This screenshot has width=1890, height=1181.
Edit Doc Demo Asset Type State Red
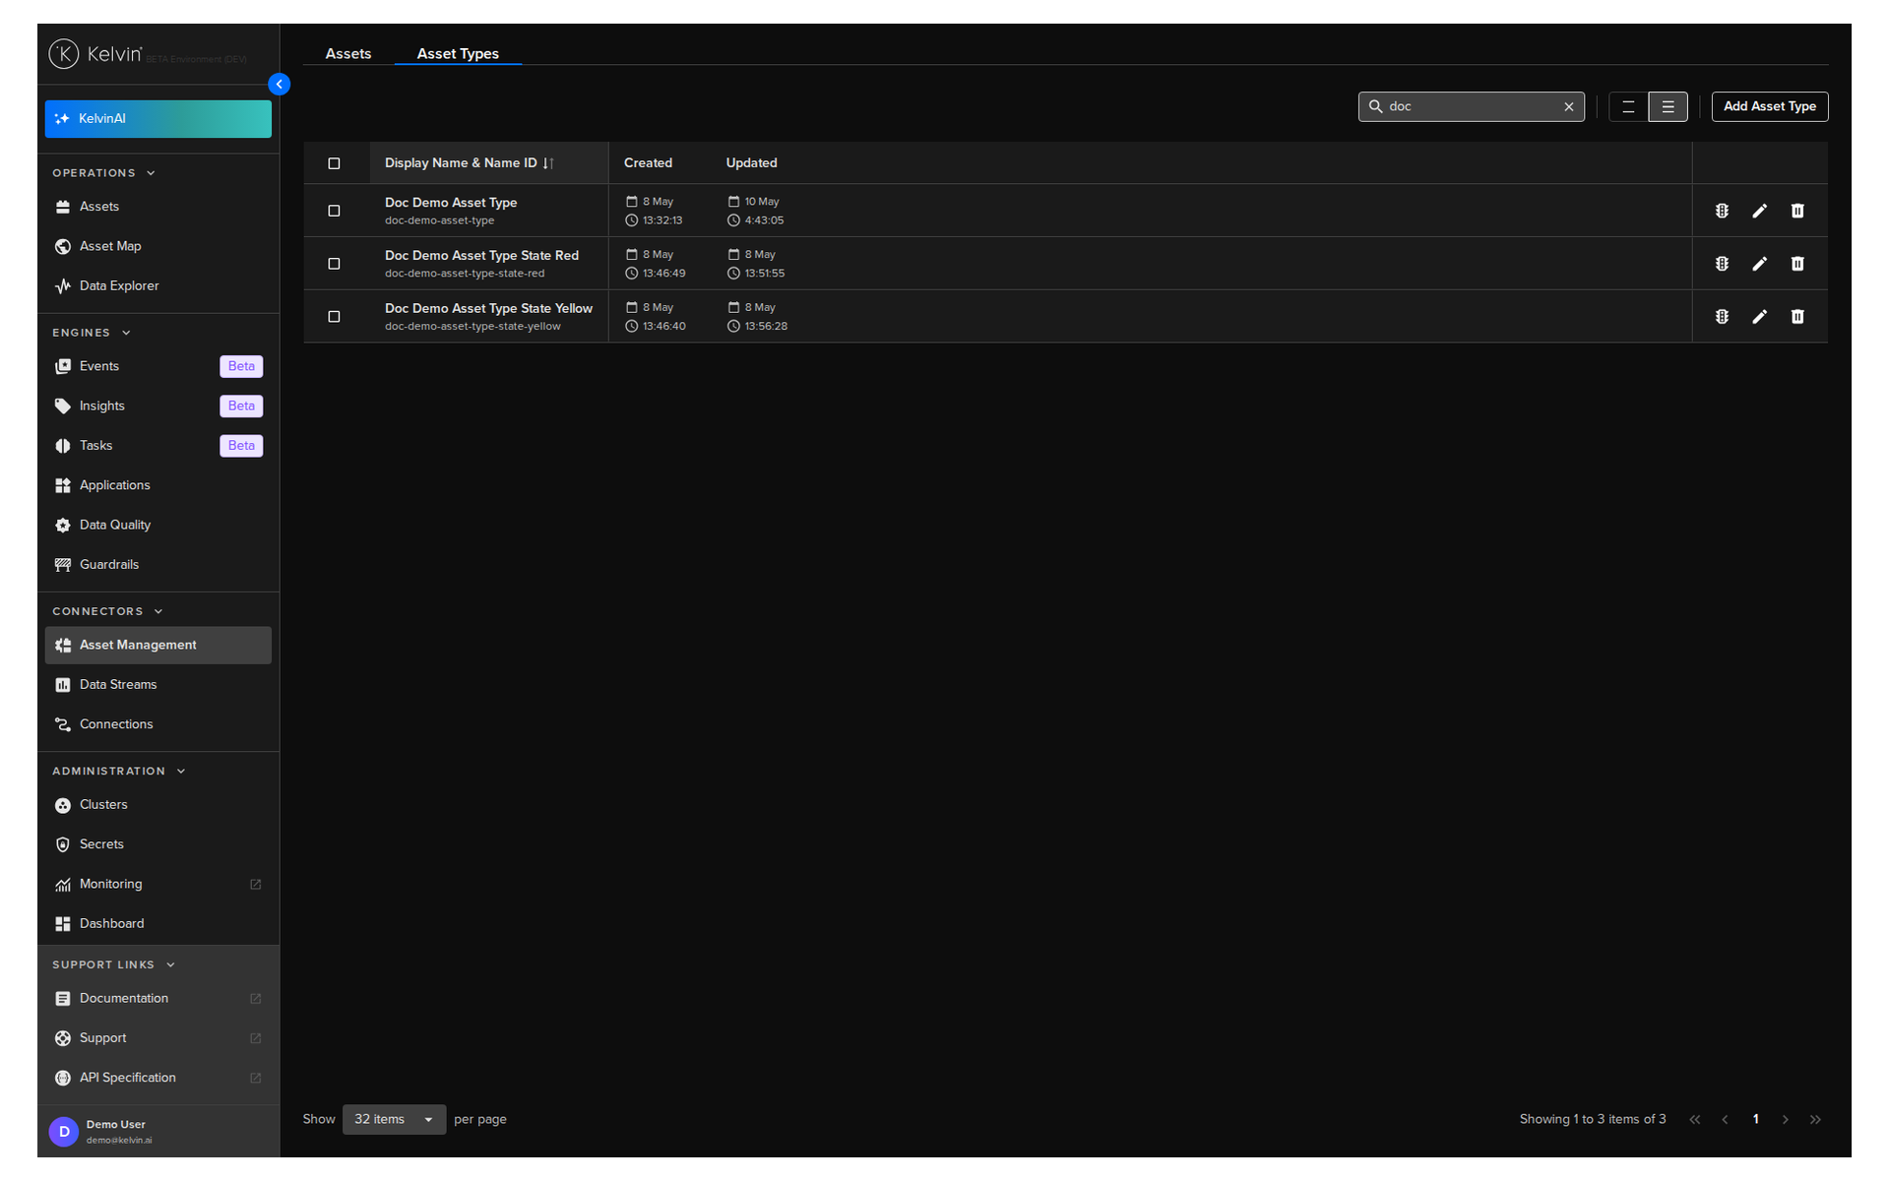(x=1759, y=264)
